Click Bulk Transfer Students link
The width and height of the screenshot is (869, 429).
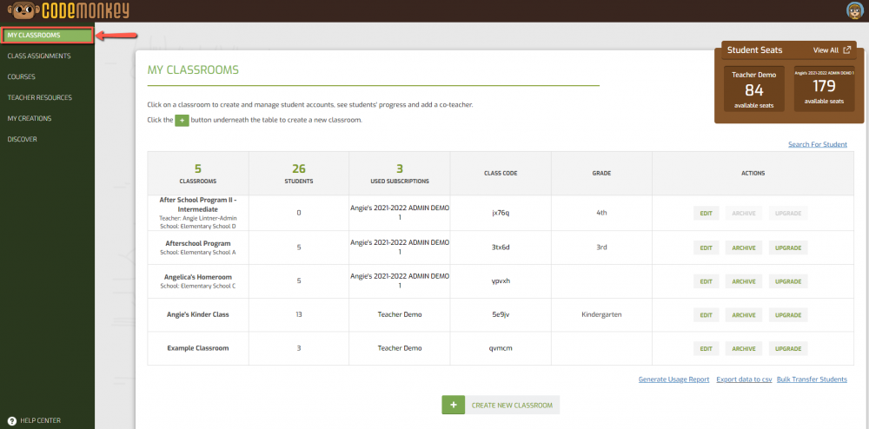click(x=812, y=379)
